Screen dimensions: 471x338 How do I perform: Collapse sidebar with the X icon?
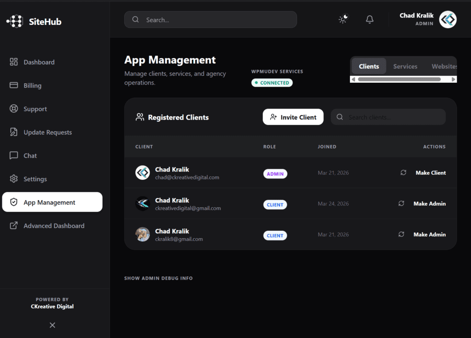coord(52,325)
